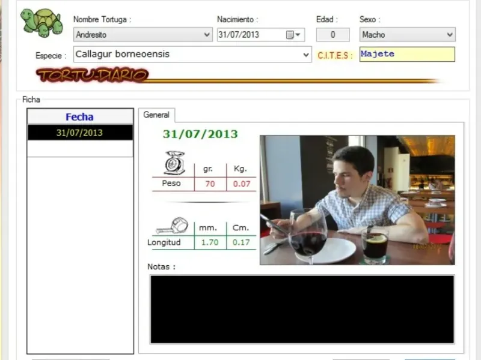Switch to the General tab
The width and height of the screenshot is (481, 360).
tap(156, 115)
